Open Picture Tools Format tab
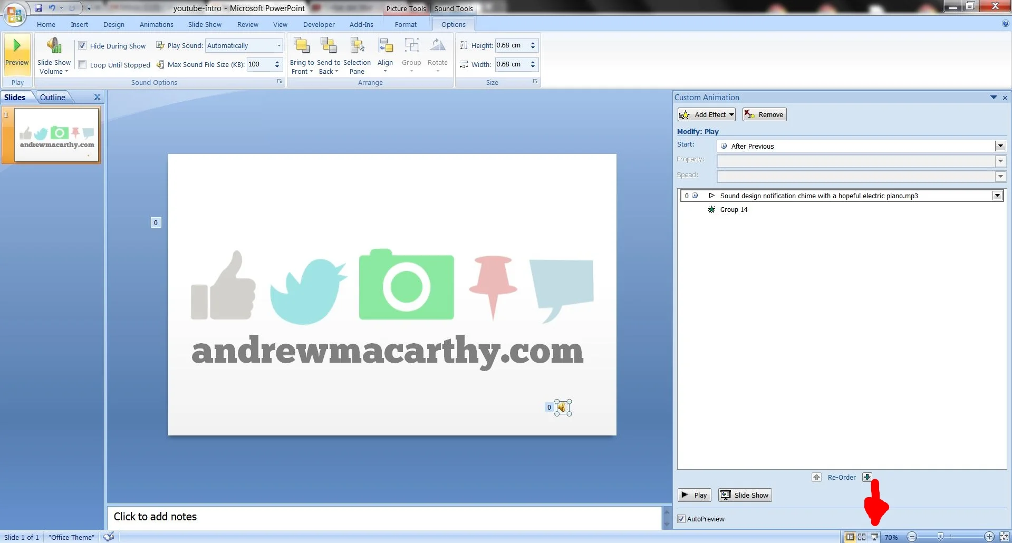This screenshot has height=543, width=1012. tap(406, 24)
